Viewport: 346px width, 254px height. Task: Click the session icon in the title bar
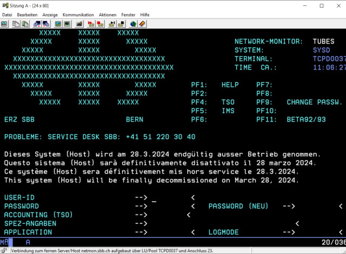(x=5, y=6)
